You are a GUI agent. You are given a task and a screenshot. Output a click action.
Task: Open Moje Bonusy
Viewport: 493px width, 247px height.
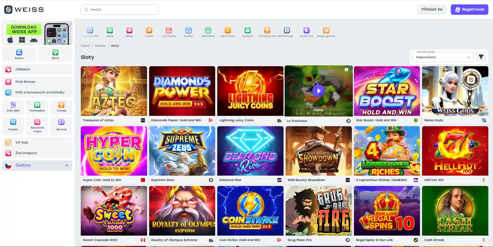(37, 82)
